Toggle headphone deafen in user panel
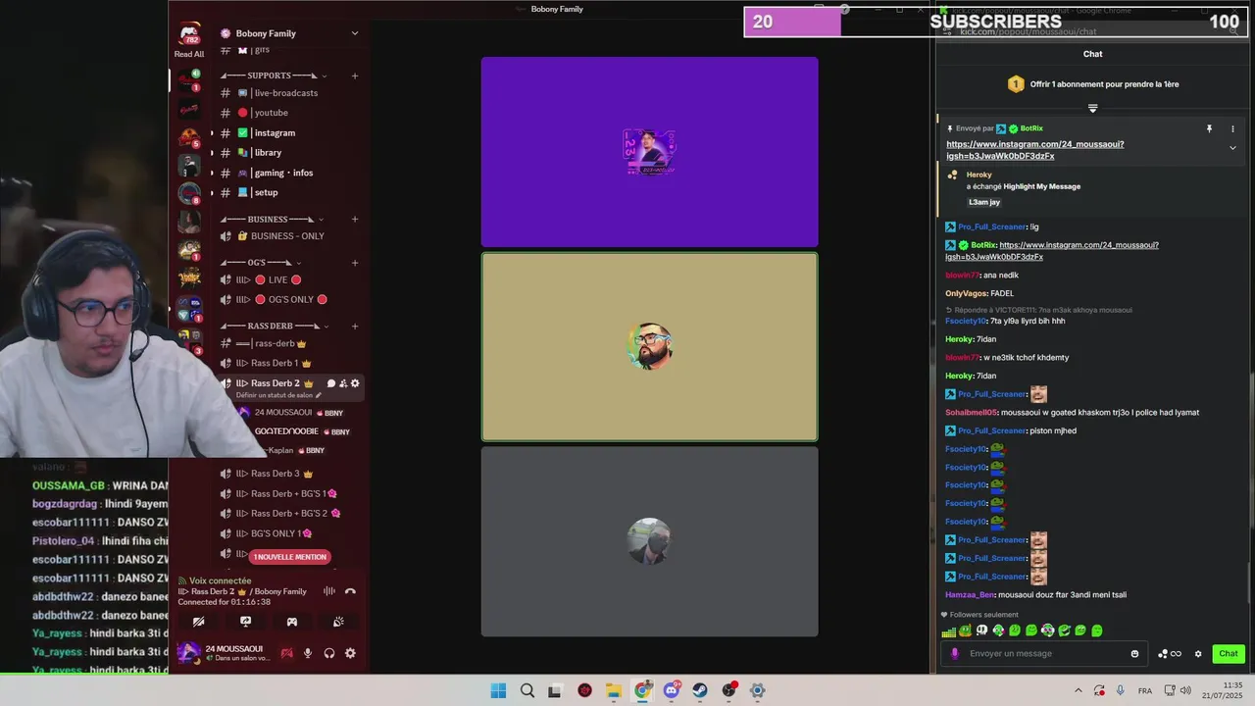 (329, 653)
